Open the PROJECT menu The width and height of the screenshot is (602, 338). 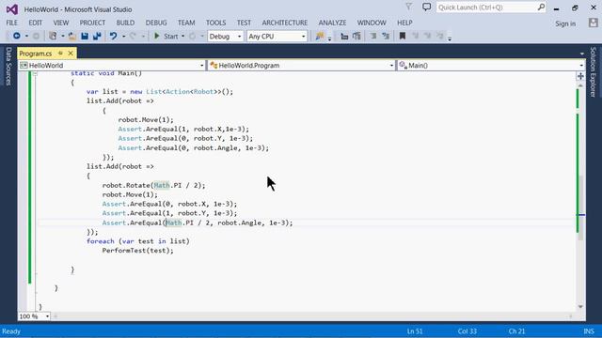(92, 23)
